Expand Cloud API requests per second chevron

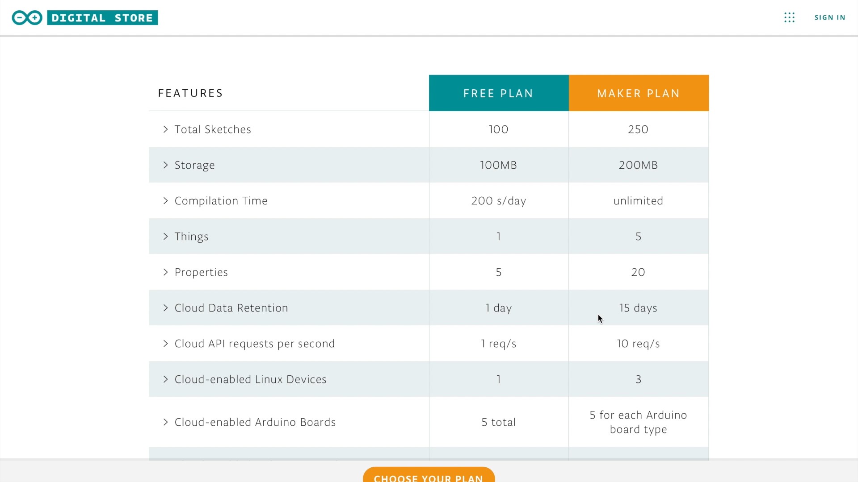[x=166, y=344]
